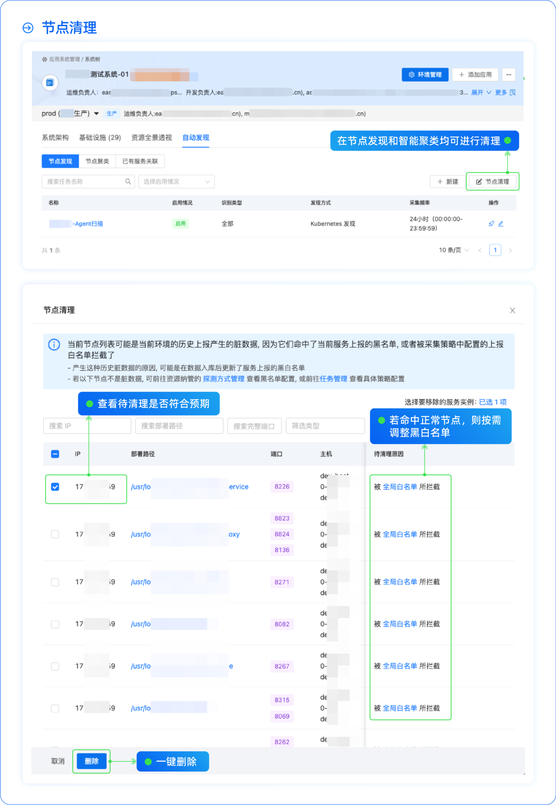556x805 pixels.
Task: Click the 删除 button at the bottom
Action: (91, 761)
